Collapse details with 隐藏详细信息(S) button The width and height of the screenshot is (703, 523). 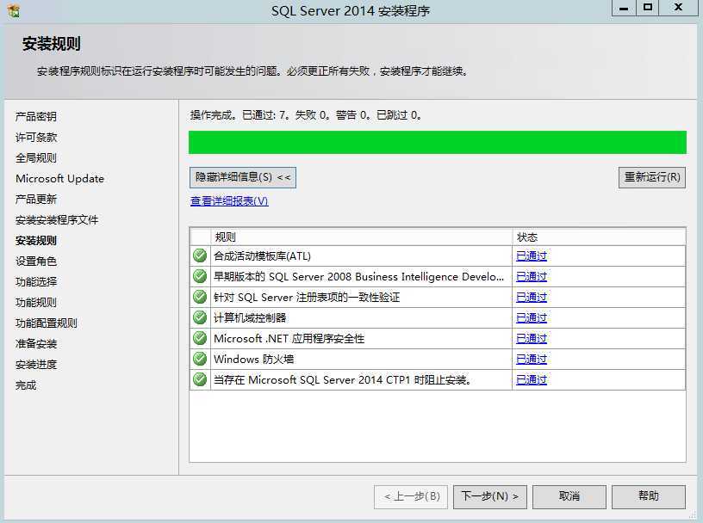(x=243, y=177)
